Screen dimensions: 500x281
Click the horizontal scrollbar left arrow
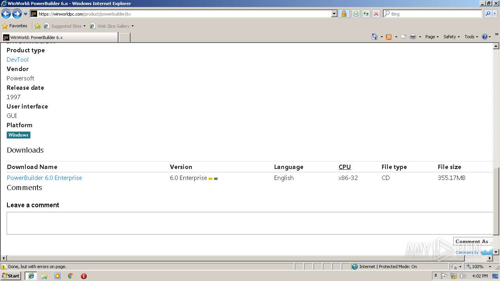(4, 258)
